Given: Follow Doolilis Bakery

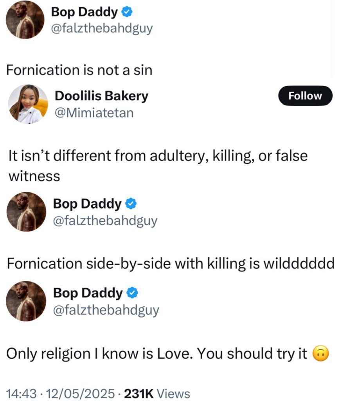Looking at the screenshot, I should click(x=305, y=96).
